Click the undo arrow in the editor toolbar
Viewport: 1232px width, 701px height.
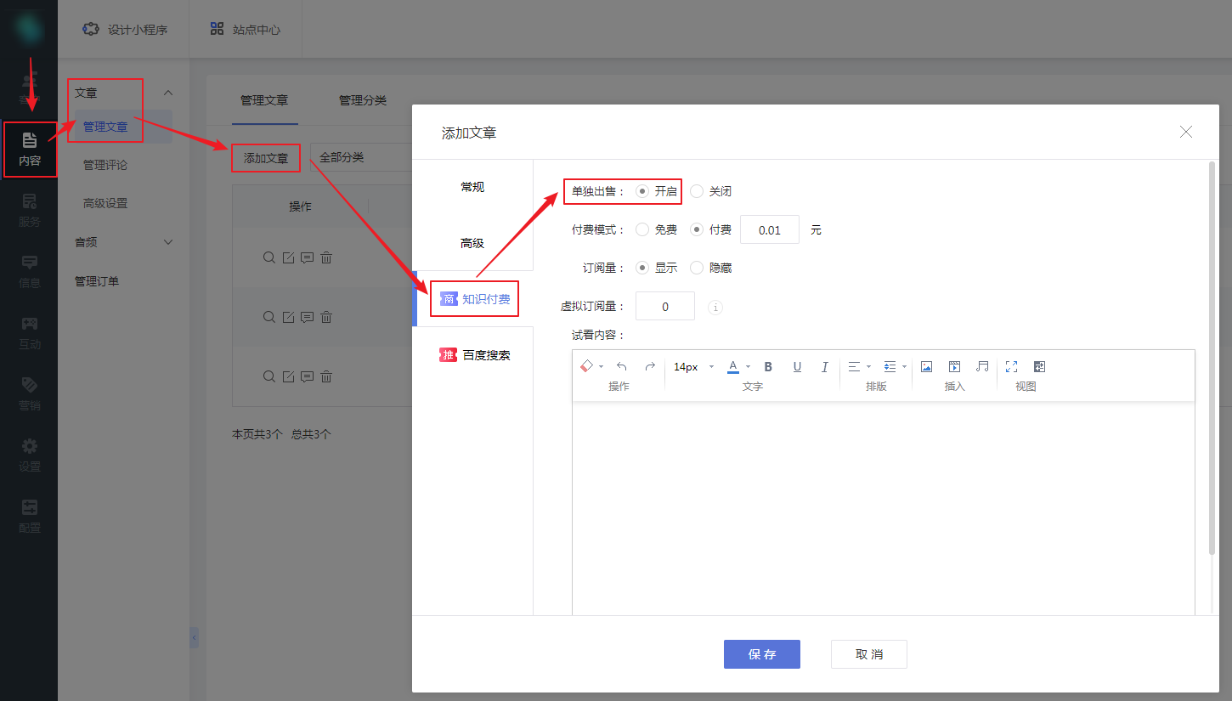coord(622,366)
